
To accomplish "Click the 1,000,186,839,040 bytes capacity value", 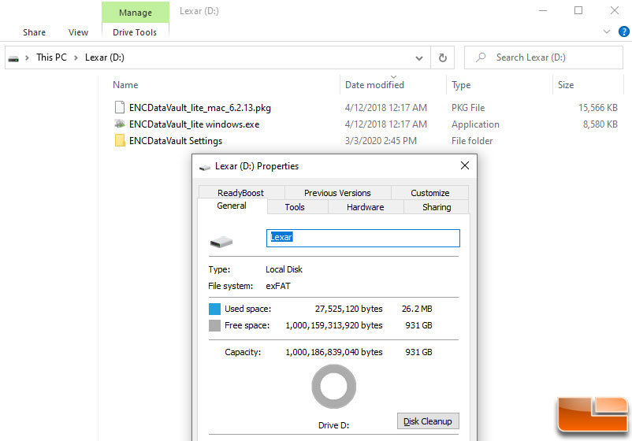I will (x=334, y=352).
